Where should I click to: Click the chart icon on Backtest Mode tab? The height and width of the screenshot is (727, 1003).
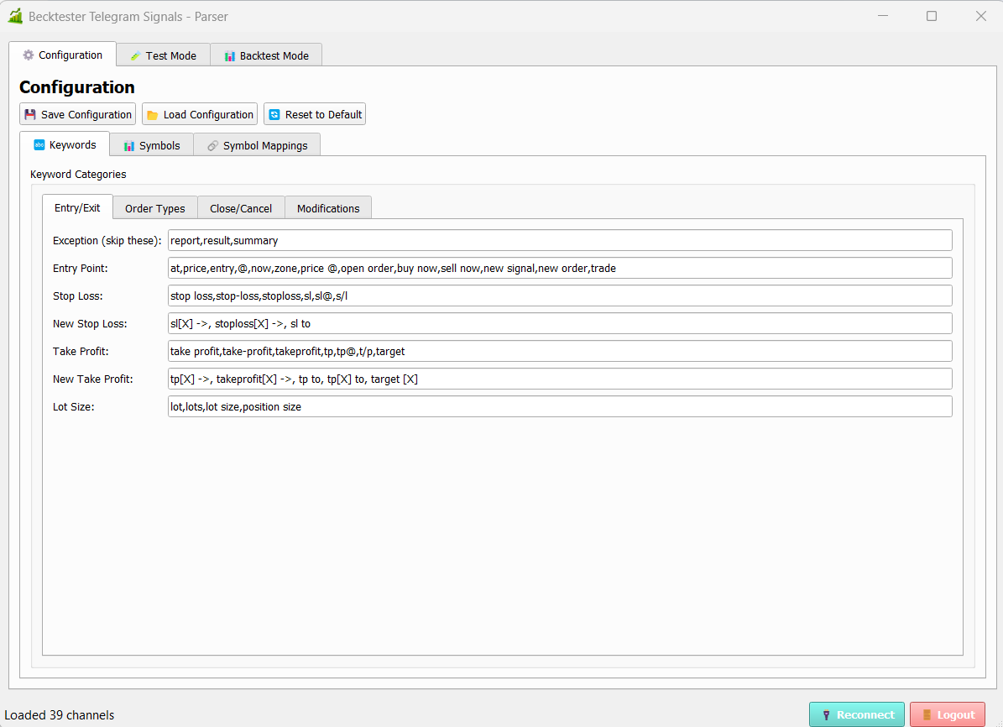[230, 55]
